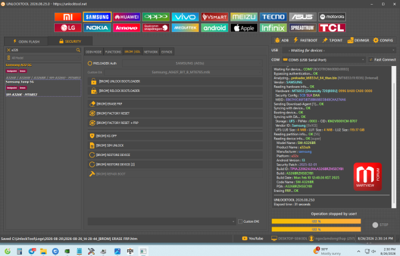Expand the empty dropdown beside Custom EMI
Screen dimensions: 400x256
coord(162,221)
